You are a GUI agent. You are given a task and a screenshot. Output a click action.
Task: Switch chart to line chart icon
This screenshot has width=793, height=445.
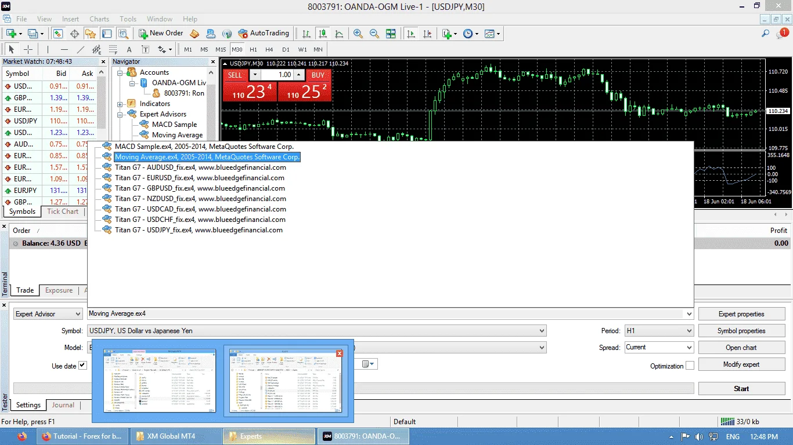(339, 34)
